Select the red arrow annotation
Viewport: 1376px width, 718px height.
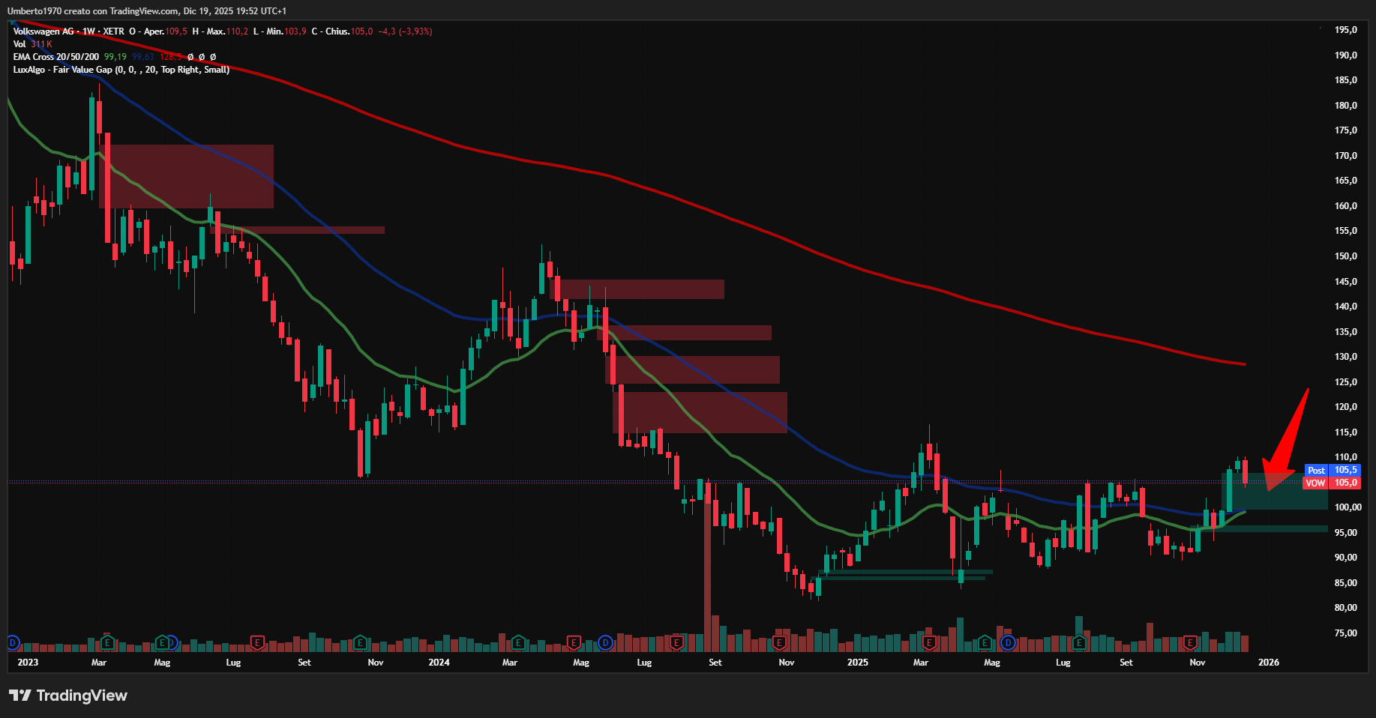(1285, 442)
